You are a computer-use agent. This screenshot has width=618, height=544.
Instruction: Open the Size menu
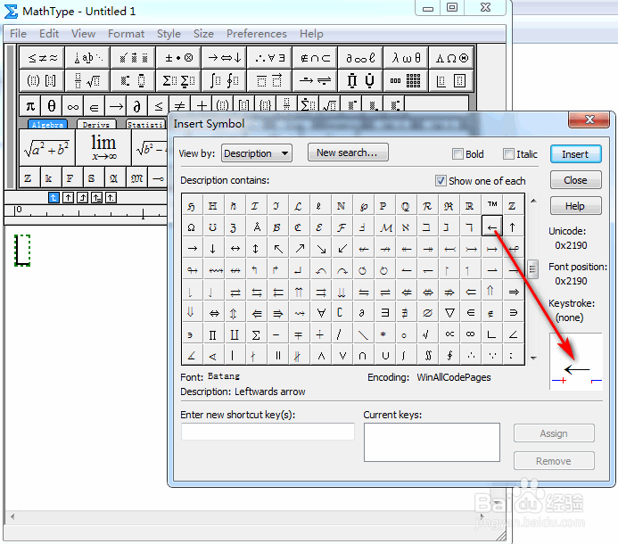point(203,34)
